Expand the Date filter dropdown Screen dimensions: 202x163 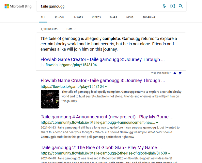[71, 29]
